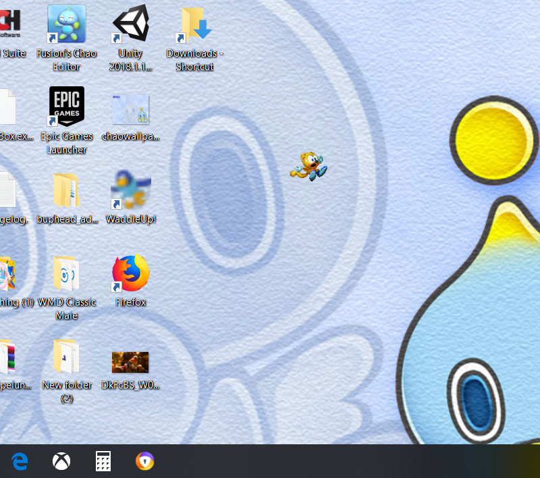Launch Avast Secure Browser from the taskbar
The height and width of the screenshot is (478, 540).
click(144, 461)
